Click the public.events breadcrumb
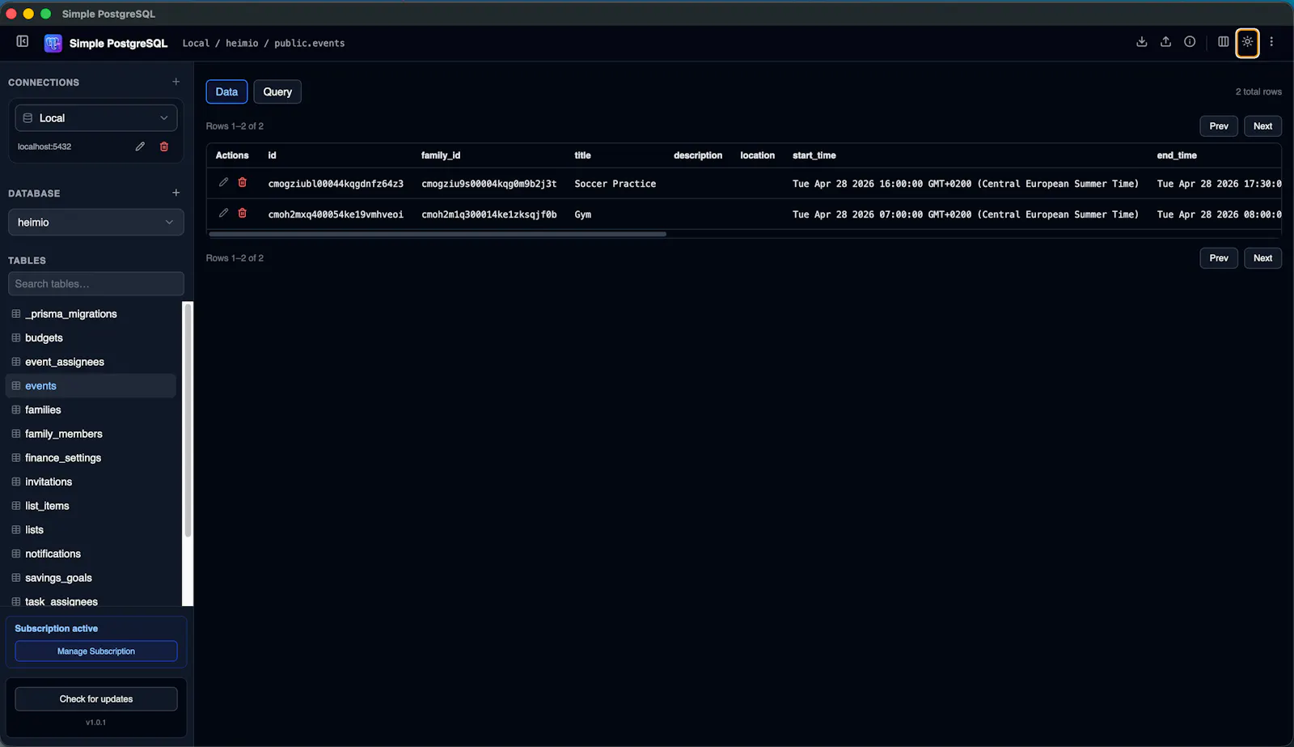 310,43
